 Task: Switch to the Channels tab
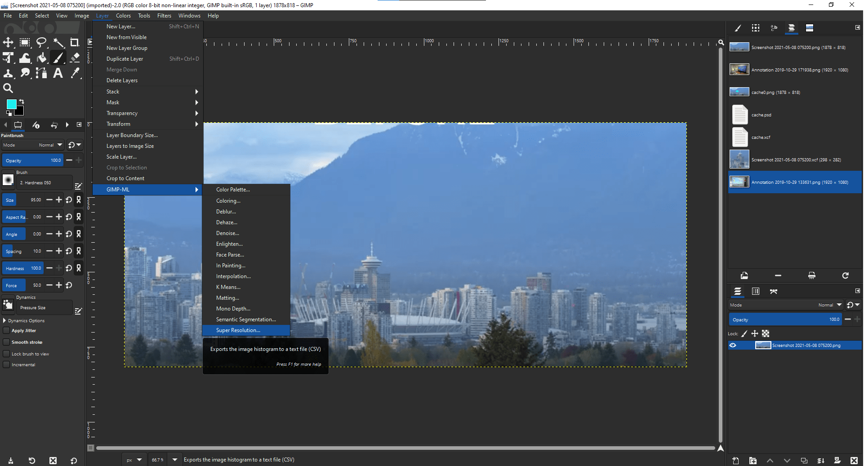(756, 292)
